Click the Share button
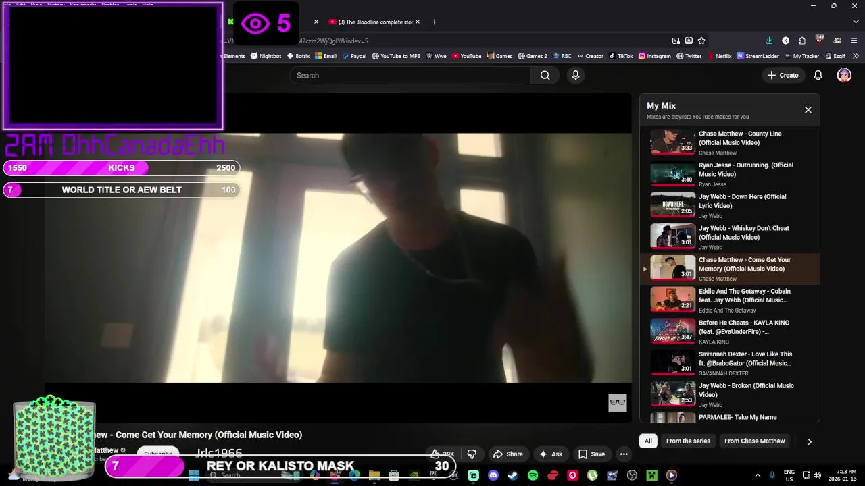The width and height of the screenshot is (865, 486). click(508, 454)
